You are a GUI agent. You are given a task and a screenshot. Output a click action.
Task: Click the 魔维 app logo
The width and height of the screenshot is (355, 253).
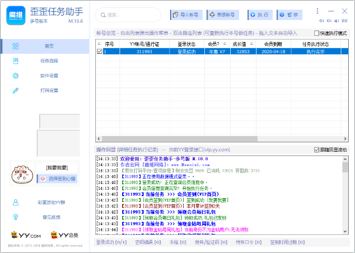16,15
